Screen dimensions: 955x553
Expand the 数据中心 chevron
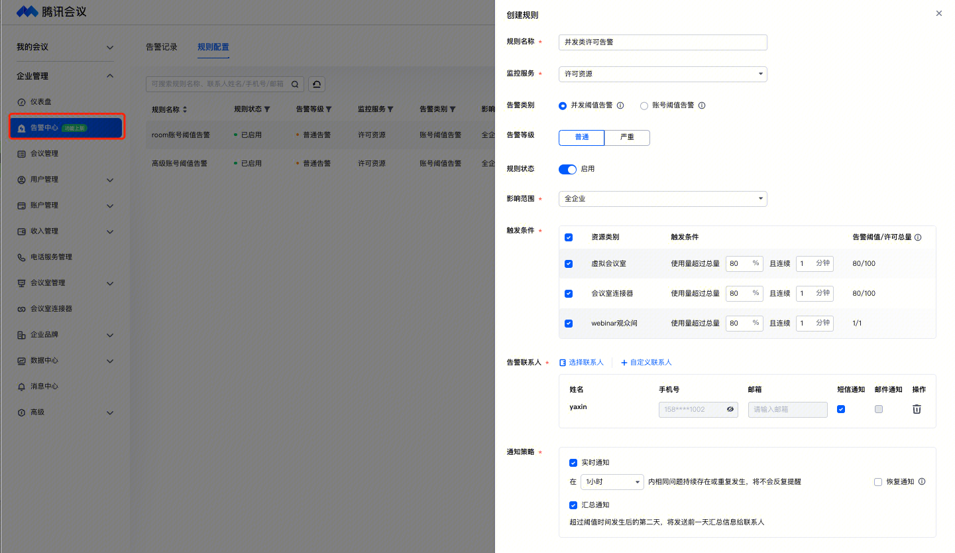click(x=110, y=361)
